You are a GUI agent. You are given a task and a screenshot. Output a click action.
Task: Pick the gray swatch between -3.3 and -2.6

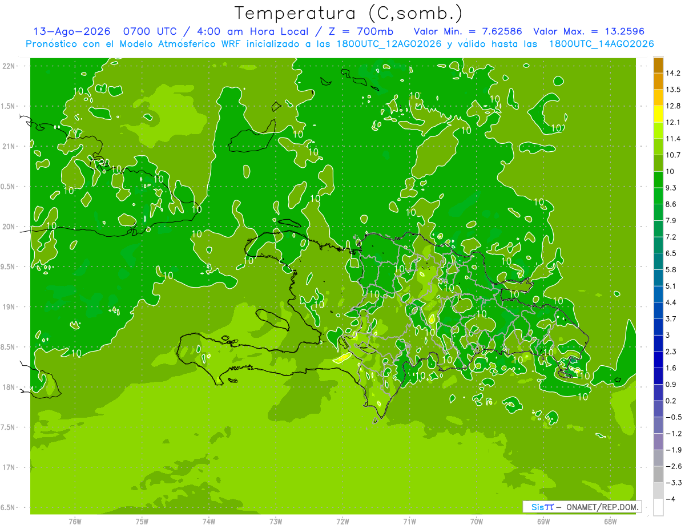658,475
